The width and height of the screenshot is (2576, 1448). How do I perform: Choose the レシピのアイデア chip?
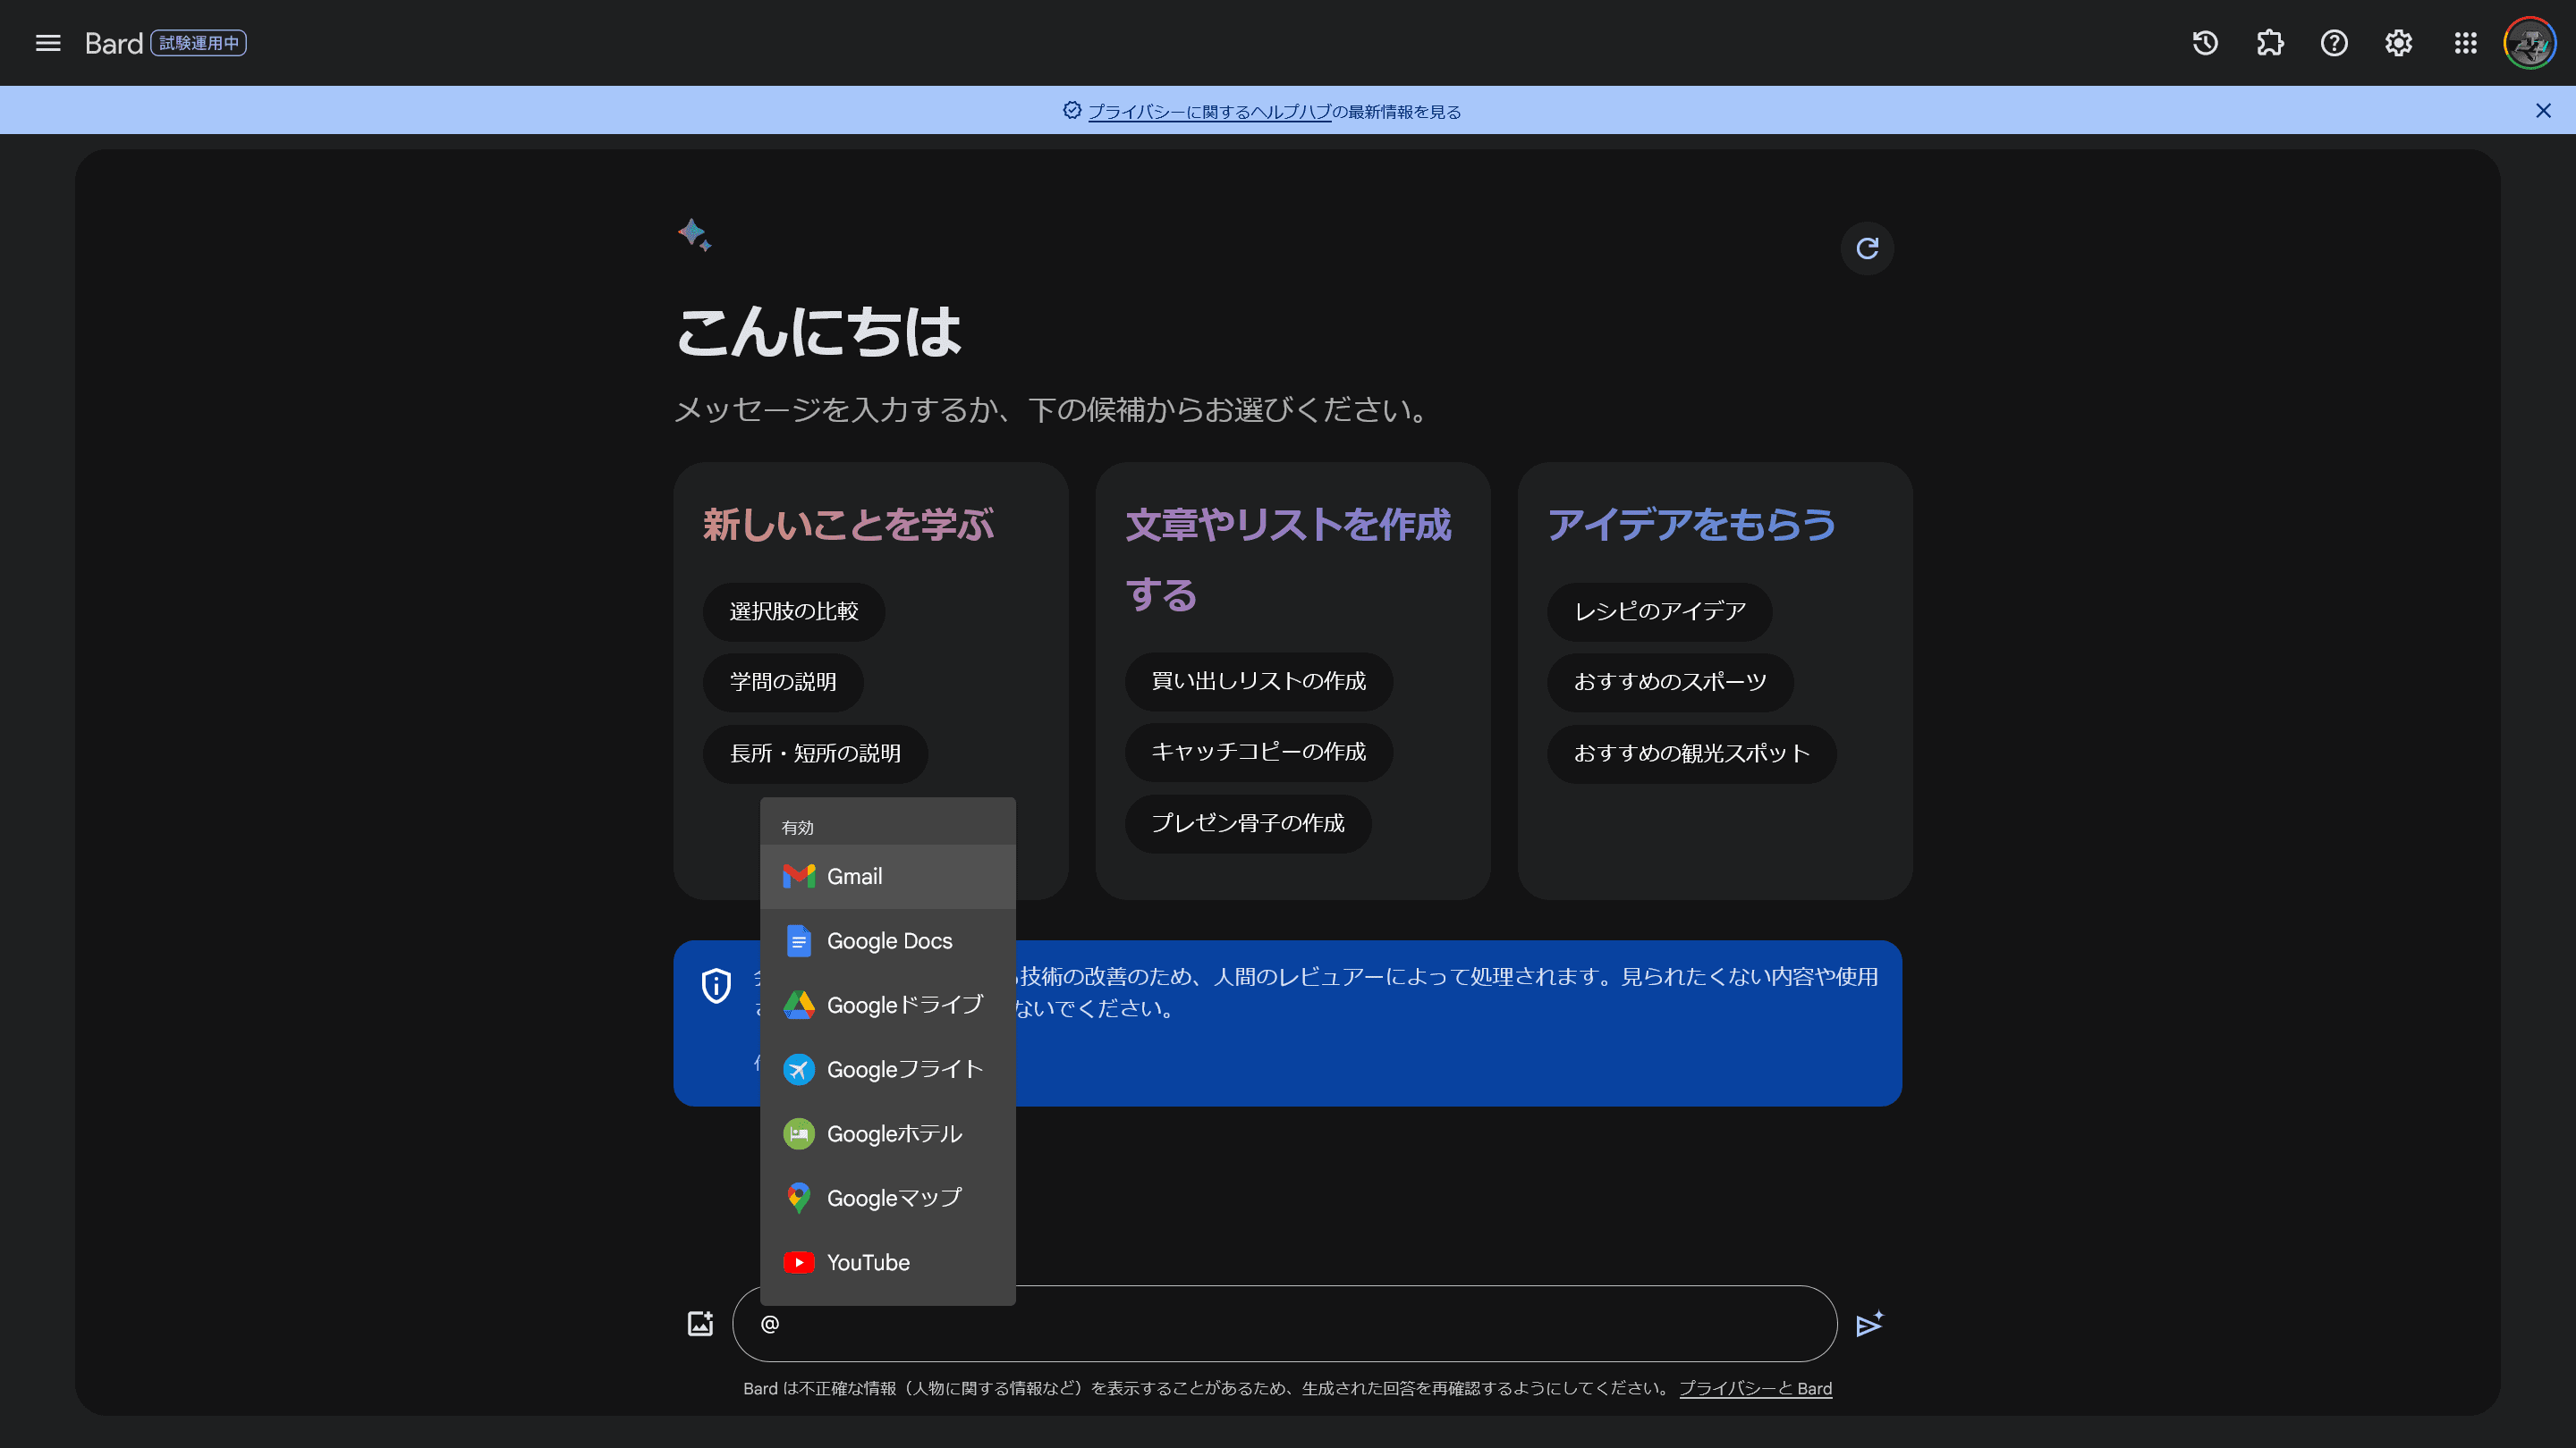point(1660,611)
